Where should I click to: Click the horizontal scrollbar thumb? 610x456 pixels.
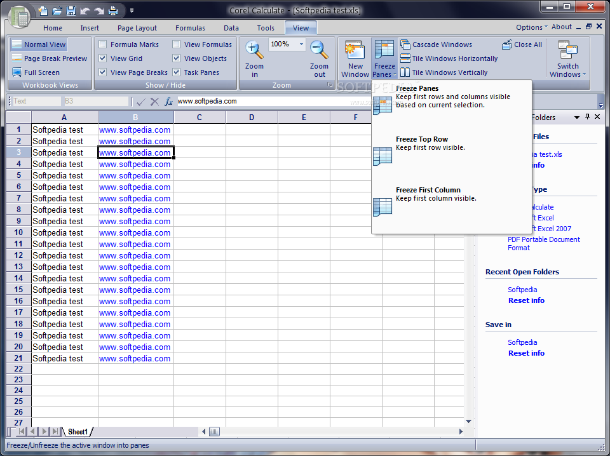[214, 431]
